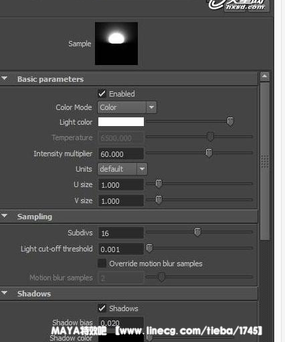Click the Intensity multiplier slider handle
The image size is (285, 342).
click(x=209, y=153)
